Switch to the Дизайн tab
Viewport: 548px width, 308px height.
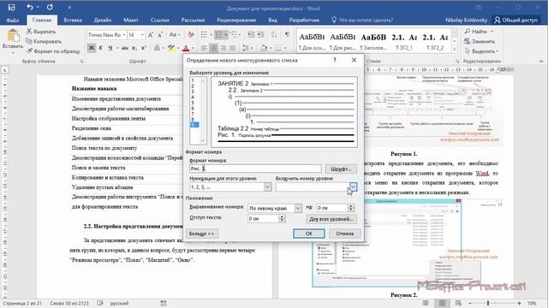pos(103,20)
